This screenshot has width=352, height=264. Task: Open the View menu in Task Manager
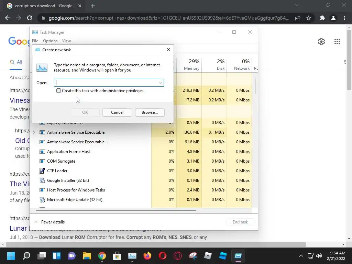(66, 41)
